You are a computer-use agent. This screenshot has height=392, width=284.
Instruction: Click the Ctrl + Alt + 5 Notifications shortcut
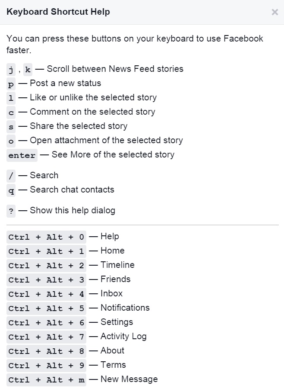47,308
